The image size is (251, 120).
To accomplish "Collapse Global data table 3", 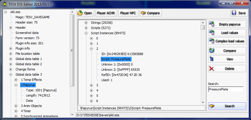I will [x=10, y=74].
